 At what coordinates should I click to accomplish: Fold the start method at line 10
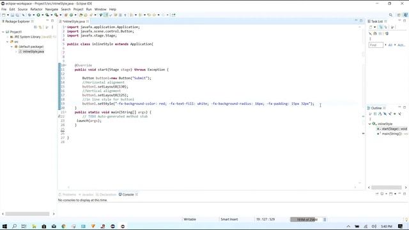pos(66,65)
